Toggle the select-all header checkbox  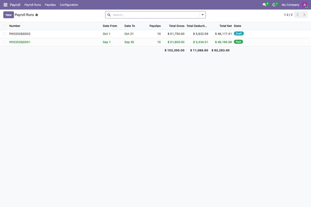5,26
